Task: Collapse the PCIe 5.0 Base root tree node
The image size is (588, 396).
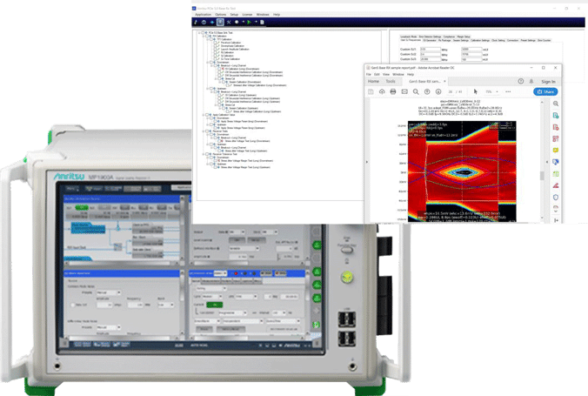Action: 197,32
